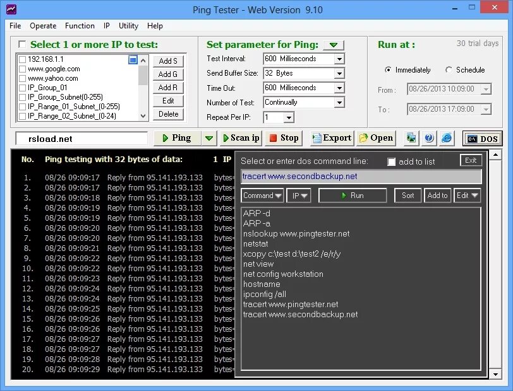Select 'net config workstation' command
Viewport: 513px width, 391px height.
click(283, 274)
